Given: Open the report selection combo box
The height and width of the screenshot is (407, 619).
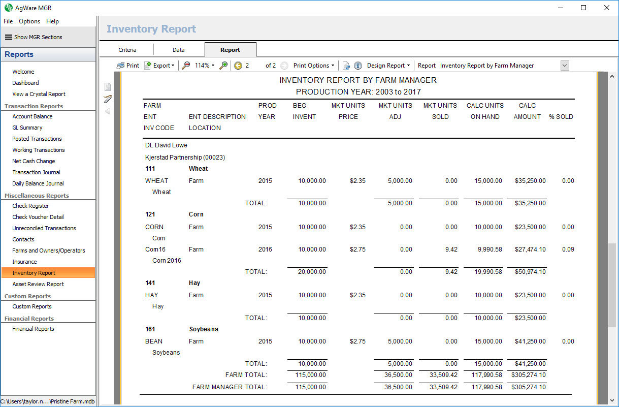Looking at the screenshot, I should coord(564,66).
